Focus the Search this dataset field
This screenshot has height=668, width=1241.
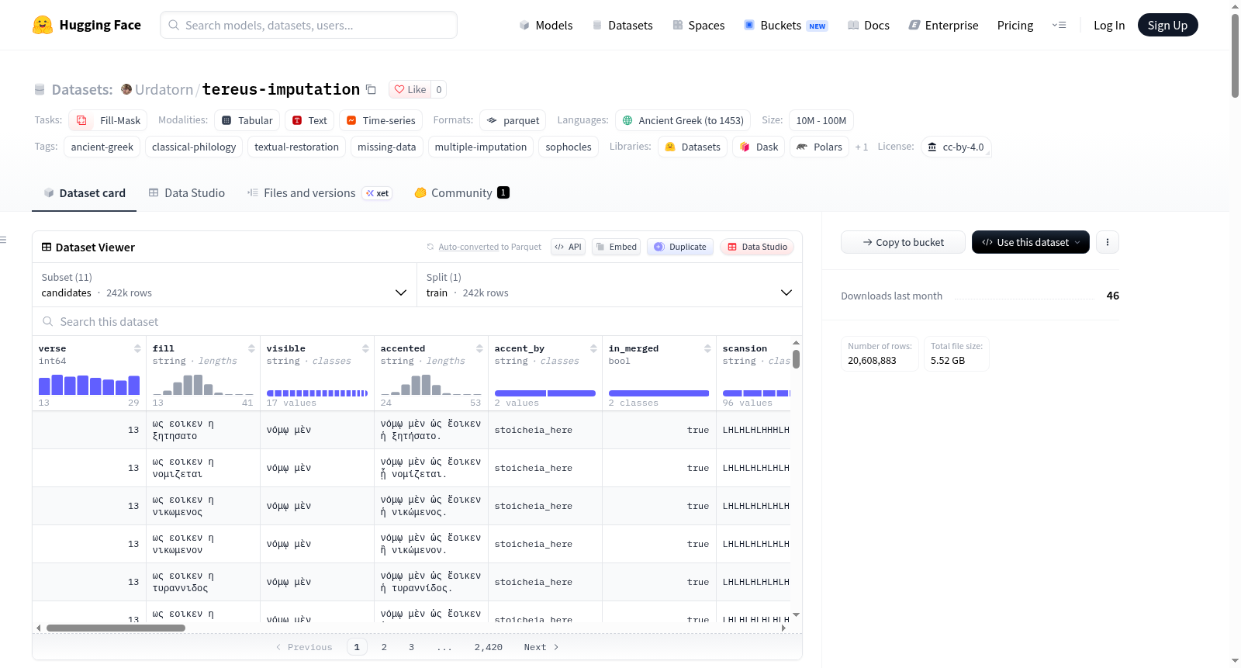pos(417,321)
